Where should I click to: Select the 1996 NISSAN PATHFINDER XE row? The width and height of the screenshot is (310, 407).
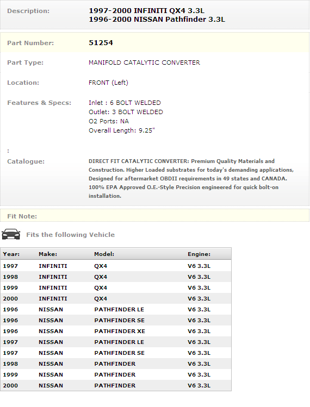[x=116, y=331]
